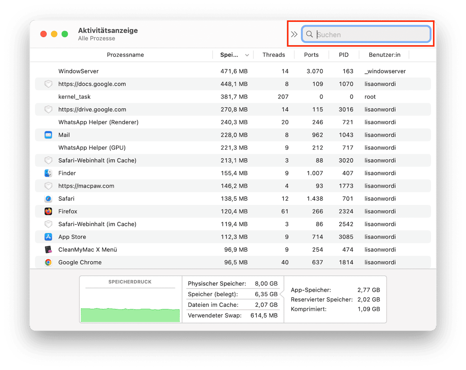Click 61 threads of Firefox
Image resolution: width=466 pixels, height=370 pixels.
[x=285, y=211]
